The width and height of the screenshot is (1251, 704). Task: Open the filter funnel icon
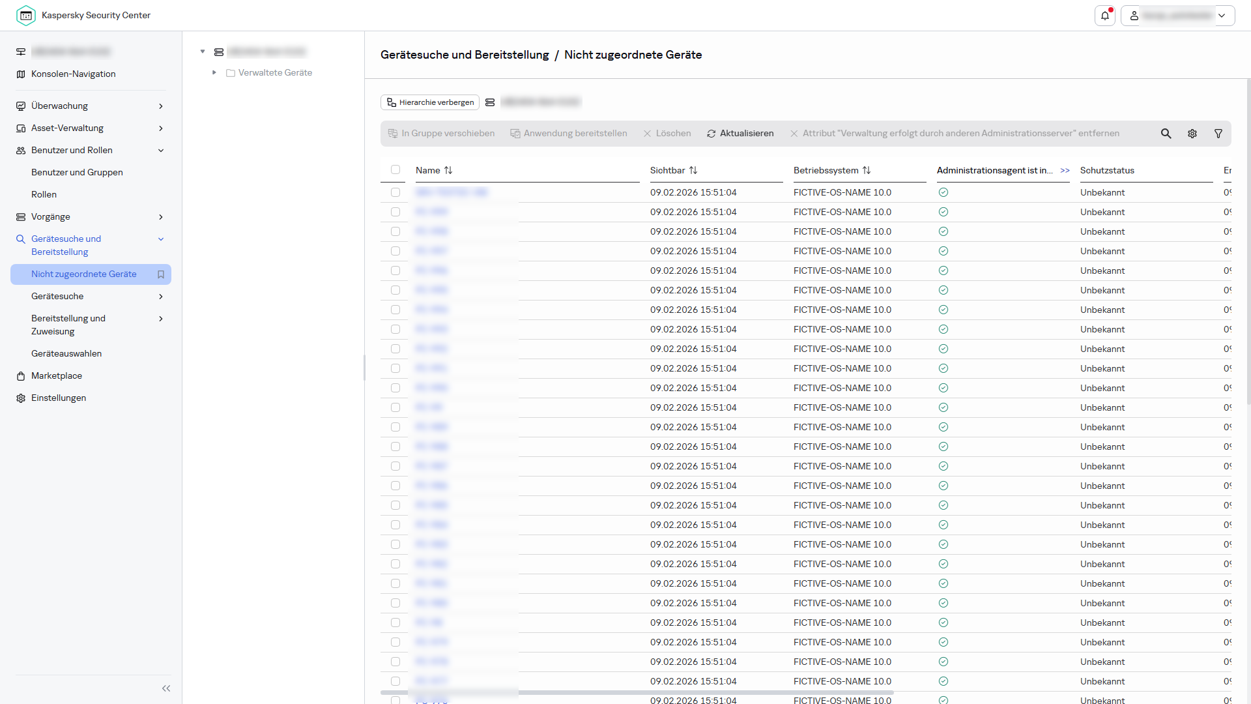coord(1218,134)
